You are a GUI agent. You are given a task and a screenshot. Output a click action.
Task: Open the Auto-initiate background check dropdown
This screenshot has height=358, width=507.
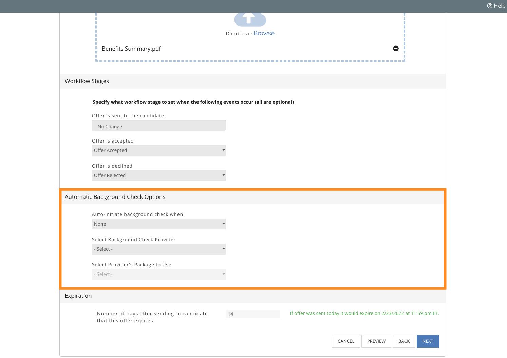pyautogui.click(x=159, y=224)
